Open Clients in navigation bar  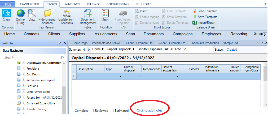pos(54,34)
